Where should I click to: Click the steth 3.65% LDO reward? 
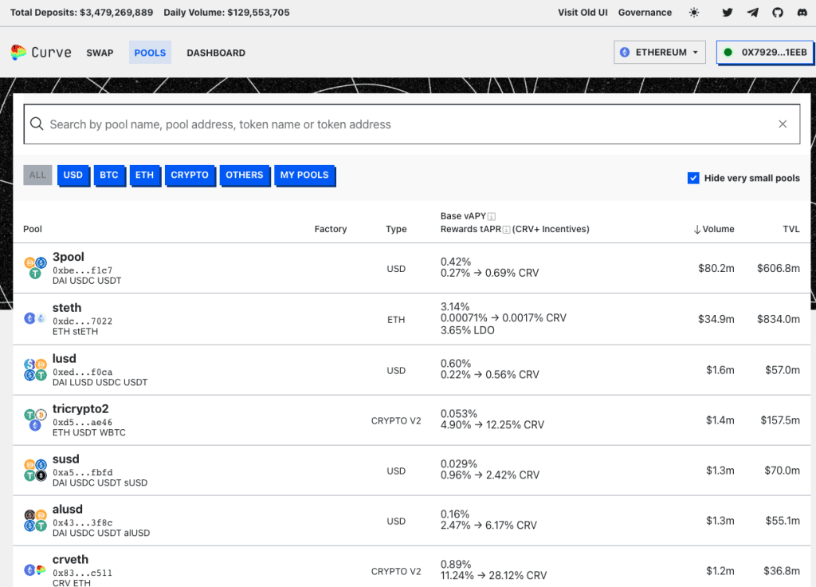467,330
